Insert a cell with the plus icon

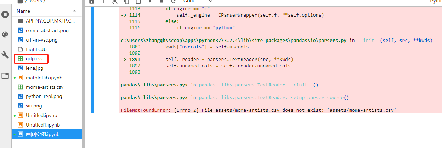coord(103,1)
